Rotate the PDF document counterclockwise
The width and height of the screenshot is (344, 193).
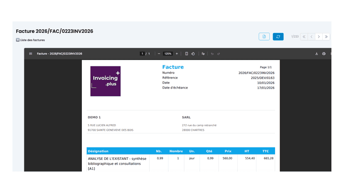click(193, 53)
